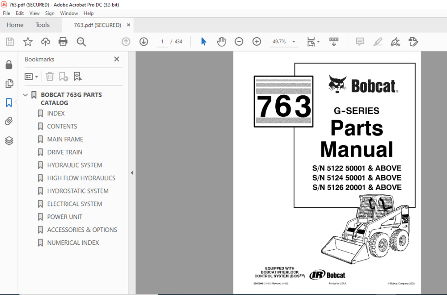This screenshot has width=447, height=295.
Task: Select ACCESSORIES & OPTIONS bookmark
Action: [82, 230]
